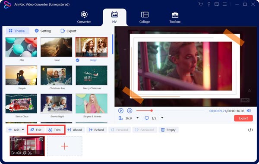Remove the clip with the X icon
Image resolution: width=259 pixels, height=164 pixels.
41,139
